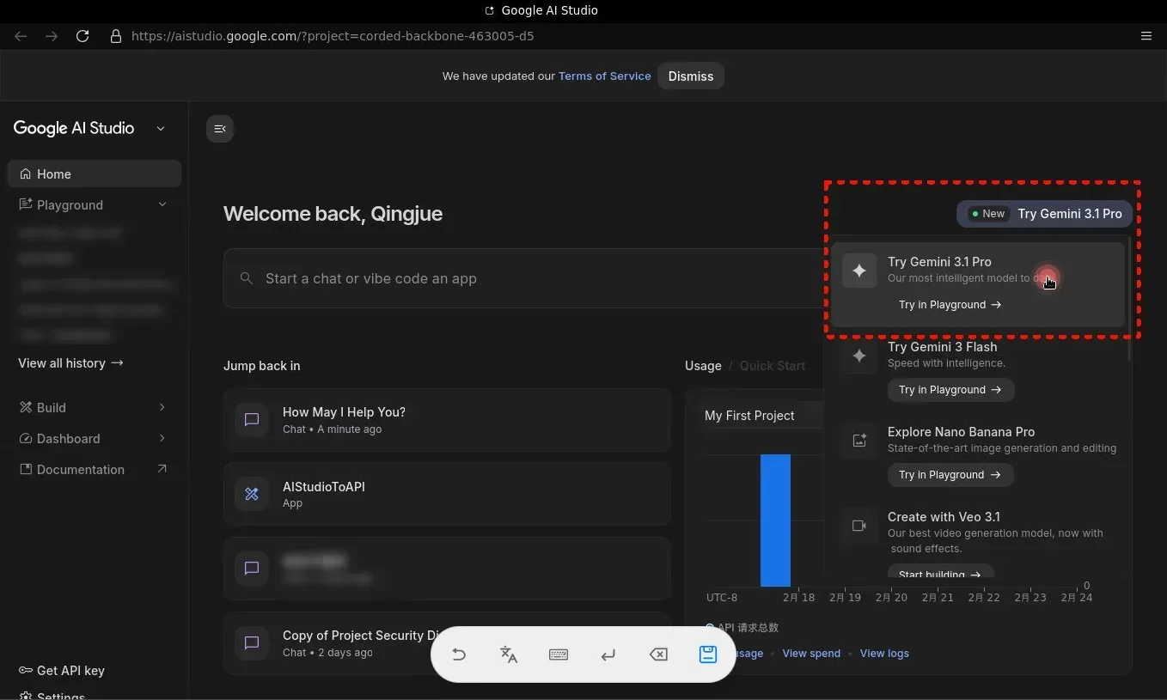Viewport: 1167px width, 700px height.
Task: Click the translate icon in the floating toolbar
Action: click(509, 654)
